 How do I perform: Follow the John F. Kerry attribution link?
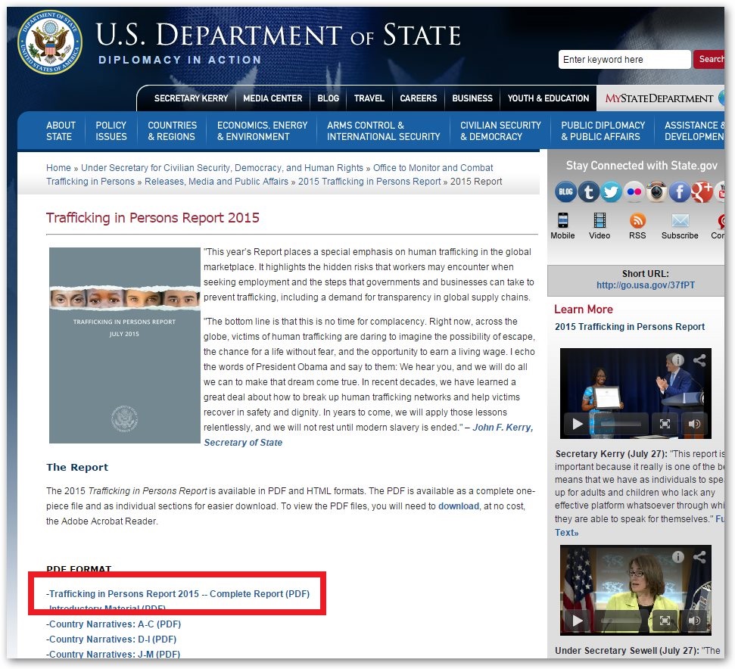tap(503, 428)
